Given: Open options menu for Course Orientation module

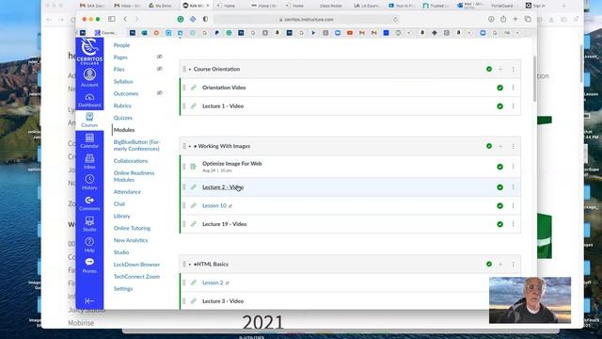Looking at the screenshot, I should coord(513,69).
